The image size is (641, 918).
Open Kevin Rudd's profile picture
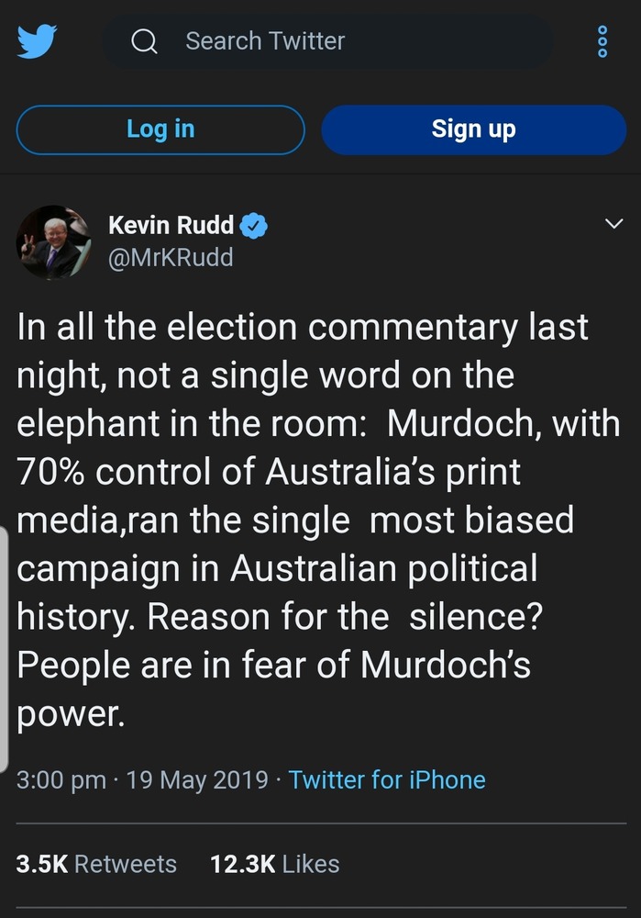(x=53, y=241)
